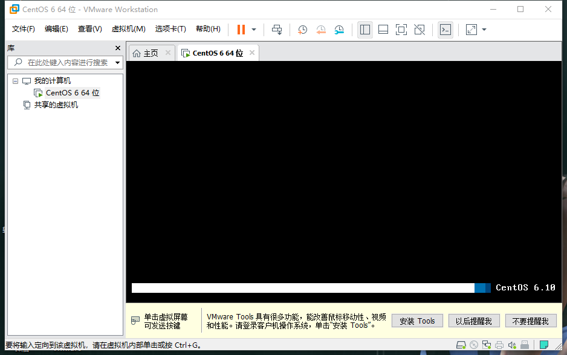Screen dimensions: 567x355
Task: Click the printer status icon
Action: tap(499, 345)
